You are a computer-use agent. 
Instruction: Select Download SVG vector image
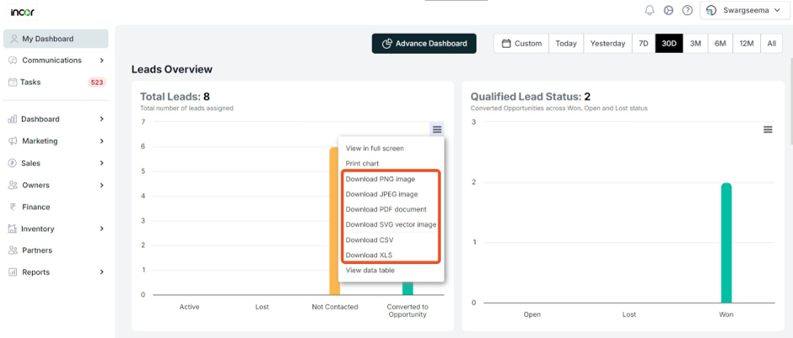[391, 224]
